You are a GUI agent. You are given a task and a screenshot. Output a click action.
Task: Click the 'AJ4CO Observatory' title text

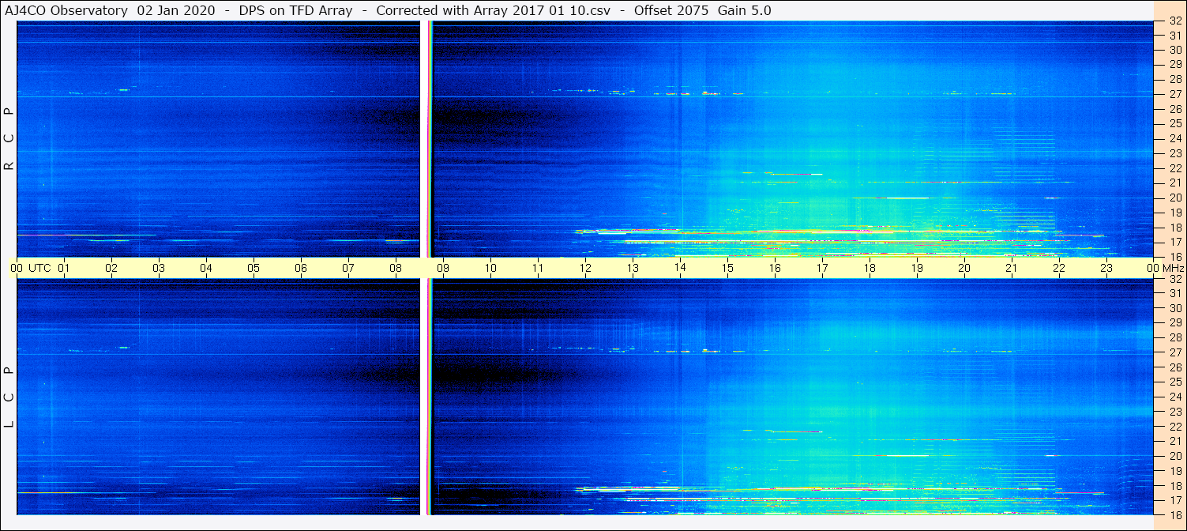click(x=67, y=10)
